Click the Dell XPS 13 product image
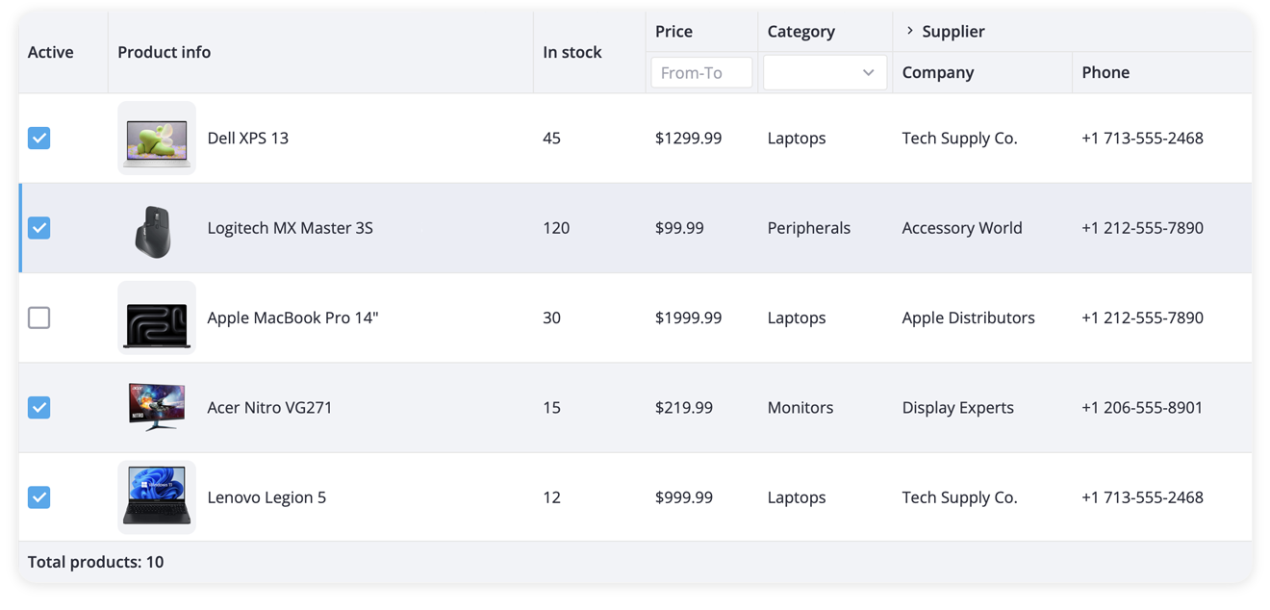The height and width of the screenshot is (610, 1270). [x=156, y=138]
